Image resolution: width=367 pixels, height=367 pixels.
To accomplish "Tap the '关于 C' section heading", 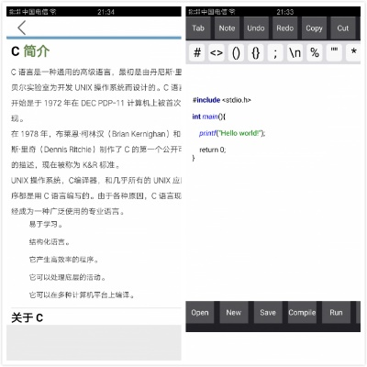I will tap(27, 317).
